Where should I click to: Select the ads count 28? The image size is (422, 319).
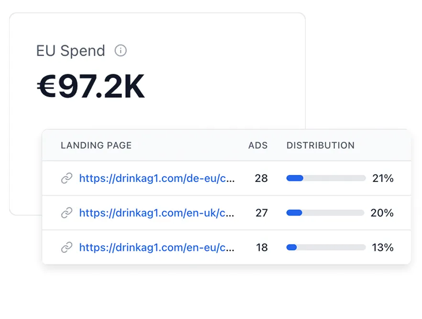(x=261, y=178)
